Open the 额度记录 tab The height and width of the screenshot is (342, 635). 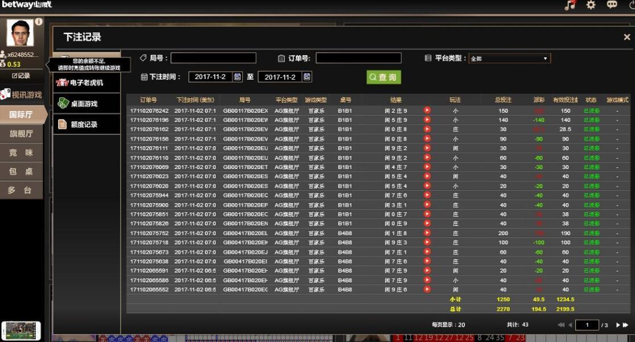[x=86, y=125]
